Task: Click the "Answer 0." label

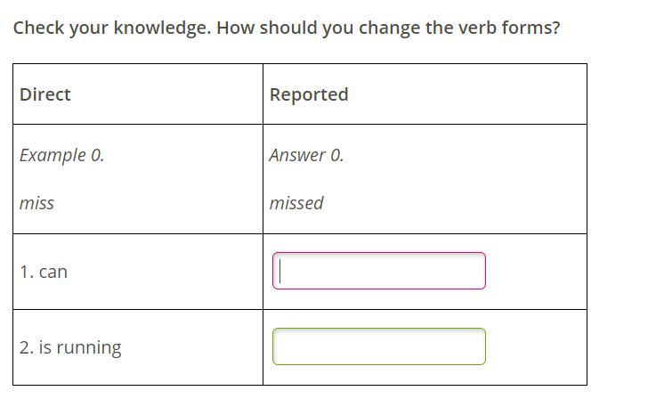Action: (306, 155)
